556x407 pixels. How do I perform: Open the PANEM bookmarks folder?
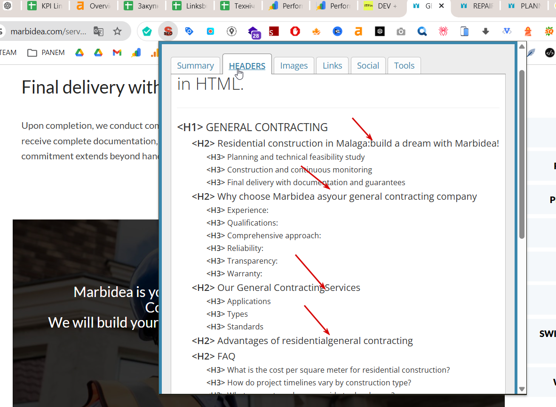tap(46, 53)
